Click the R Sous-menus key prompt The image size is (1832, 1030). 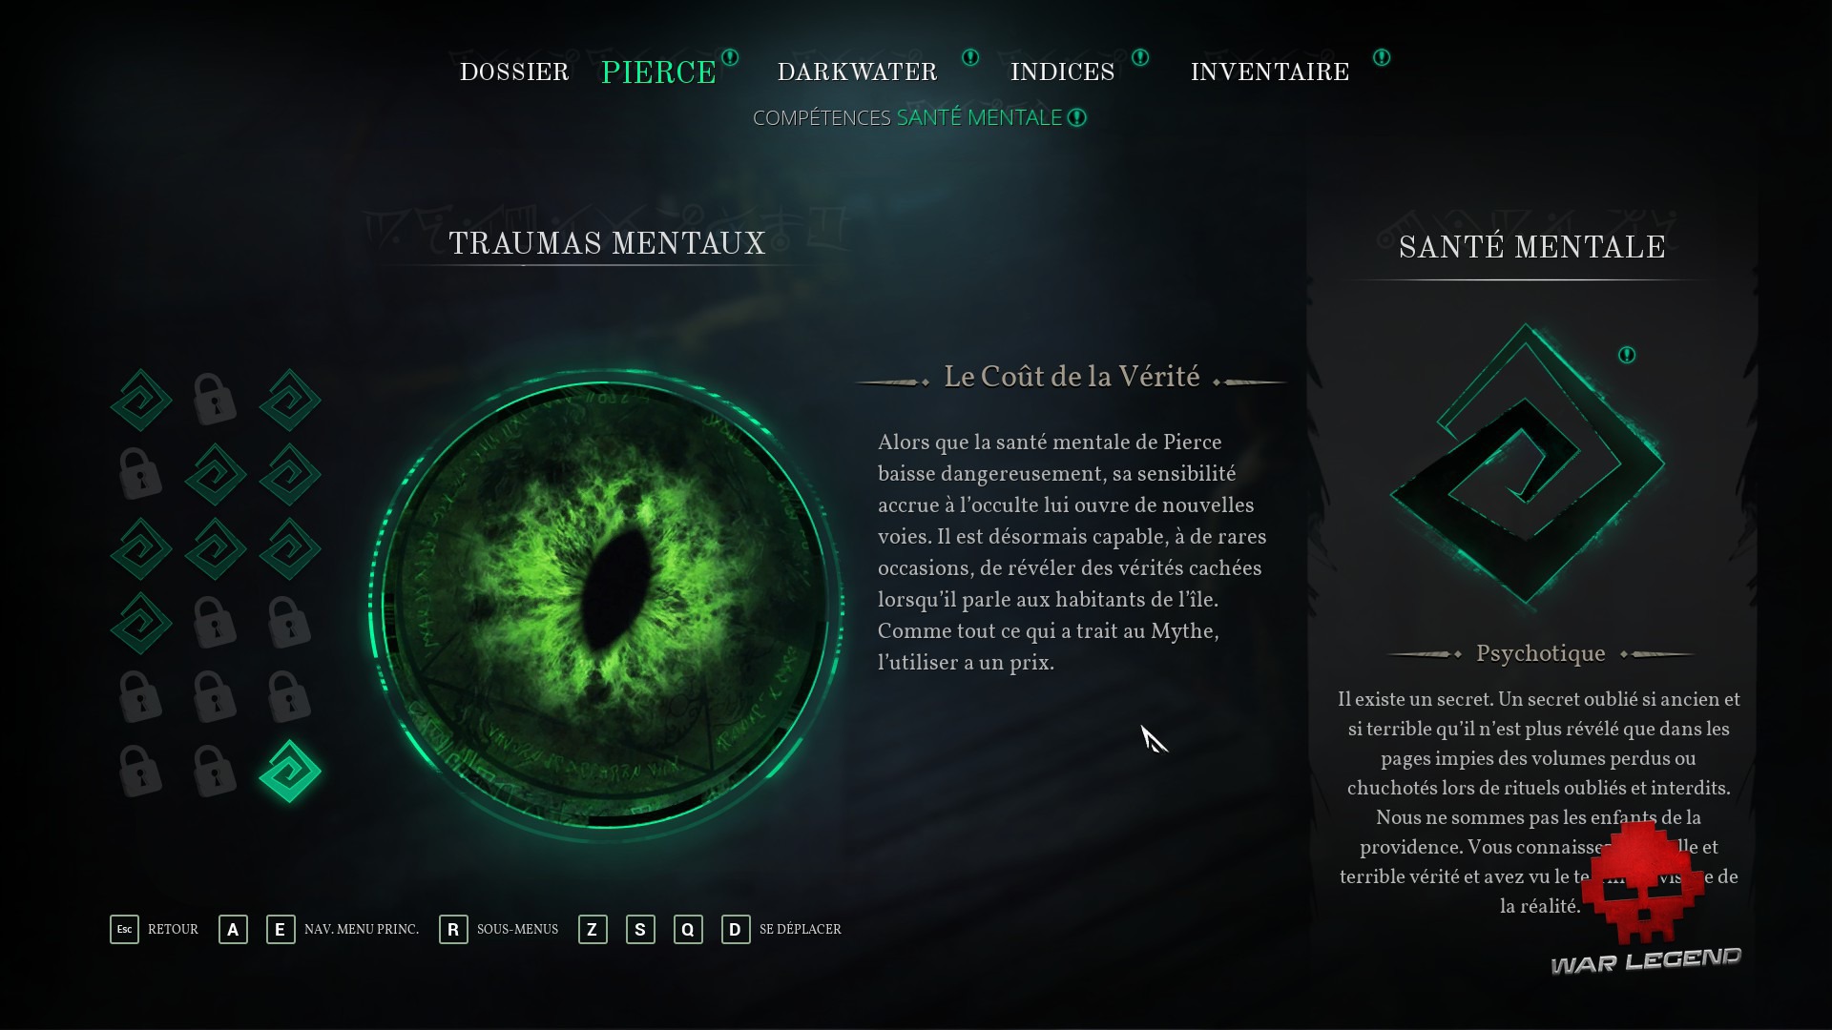[x=499, y=929]
